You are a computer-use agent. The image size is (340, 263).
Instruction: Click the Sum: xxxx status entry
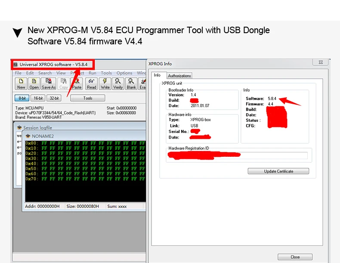117,206
